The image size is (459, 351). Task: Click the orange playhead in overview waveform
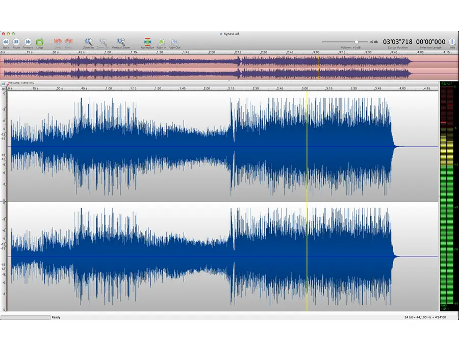(319, 67)
